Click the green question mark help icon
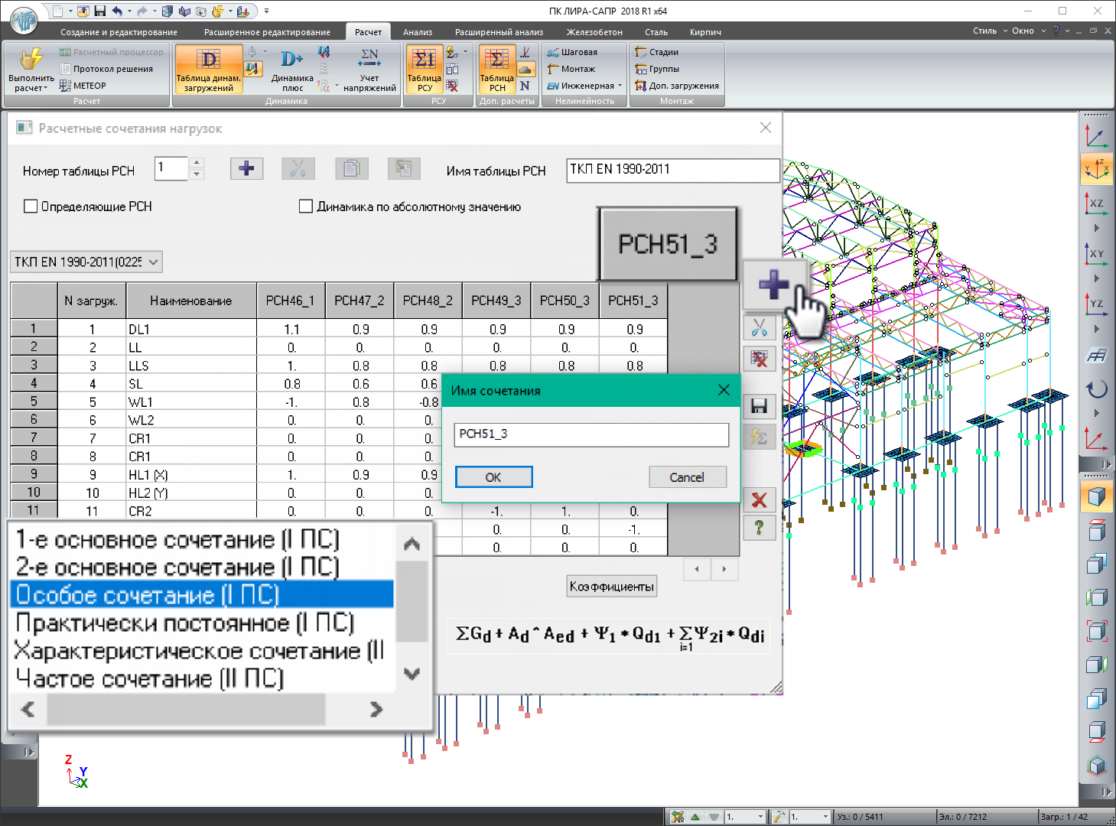 click(759, 528)
